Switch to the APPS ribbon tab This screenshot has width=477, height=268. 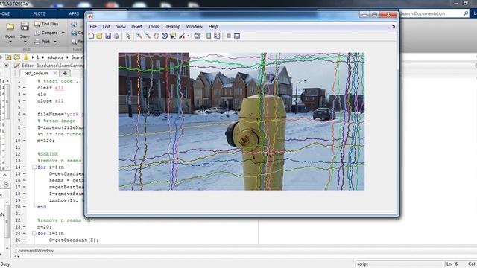click(x=74, y=13)
